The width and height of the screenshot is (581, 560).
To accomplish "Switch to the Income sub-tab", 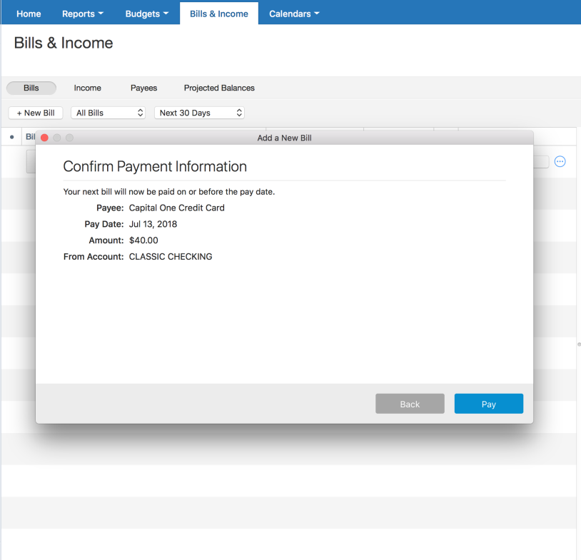I will click(88, 88).
